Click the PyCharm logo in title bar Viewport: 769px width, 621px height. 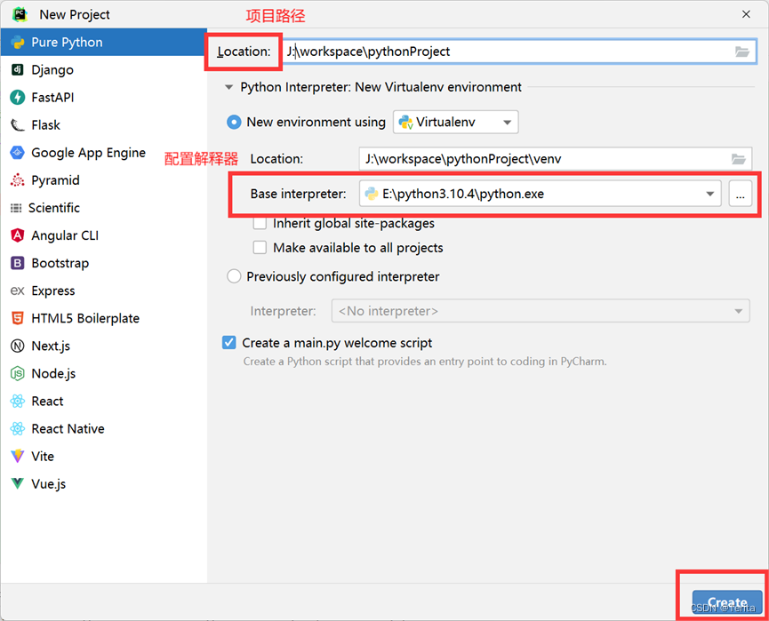(20, 15)
